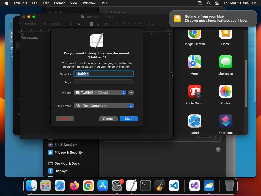Open App Store from the Dock

coord(103,186)
